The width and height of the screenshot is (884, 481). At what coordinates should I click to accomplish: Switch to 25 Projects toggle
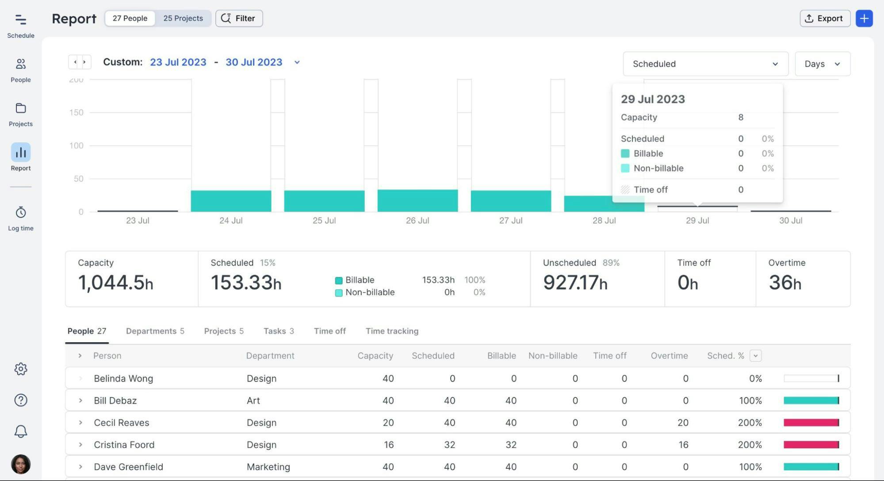[183, 19]
